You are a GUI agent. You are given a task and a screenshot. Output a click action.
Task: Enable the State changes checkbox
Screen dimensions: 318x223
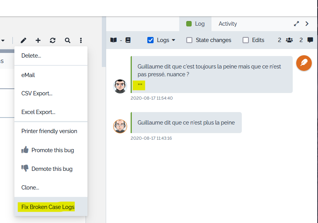[x=189, y=40]
